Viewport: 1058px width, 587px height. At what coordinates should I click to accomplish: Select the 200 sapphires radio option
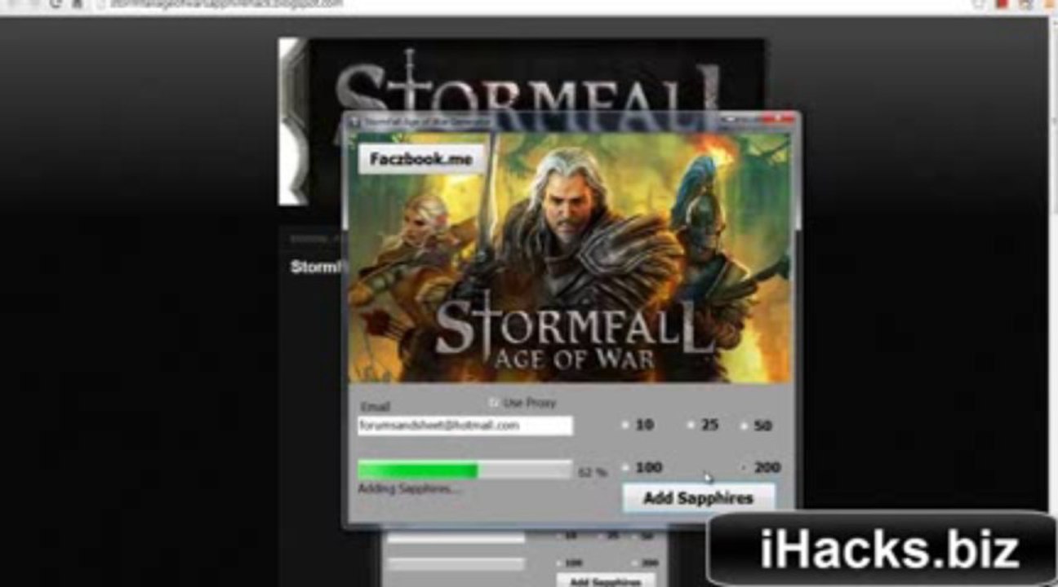[744, 468]
